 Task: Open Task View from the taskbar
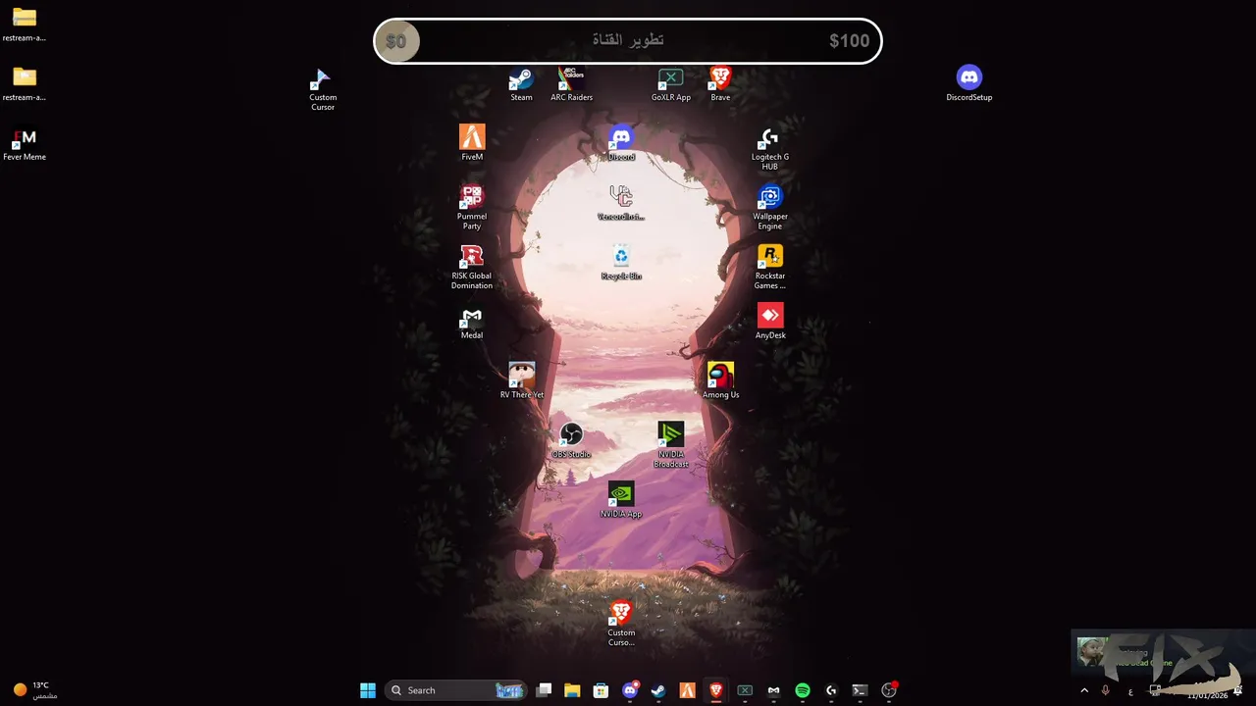(545, 690)
